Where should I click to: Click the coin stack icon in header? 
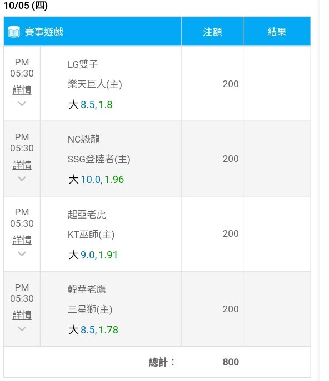click(x=14, y=32)
